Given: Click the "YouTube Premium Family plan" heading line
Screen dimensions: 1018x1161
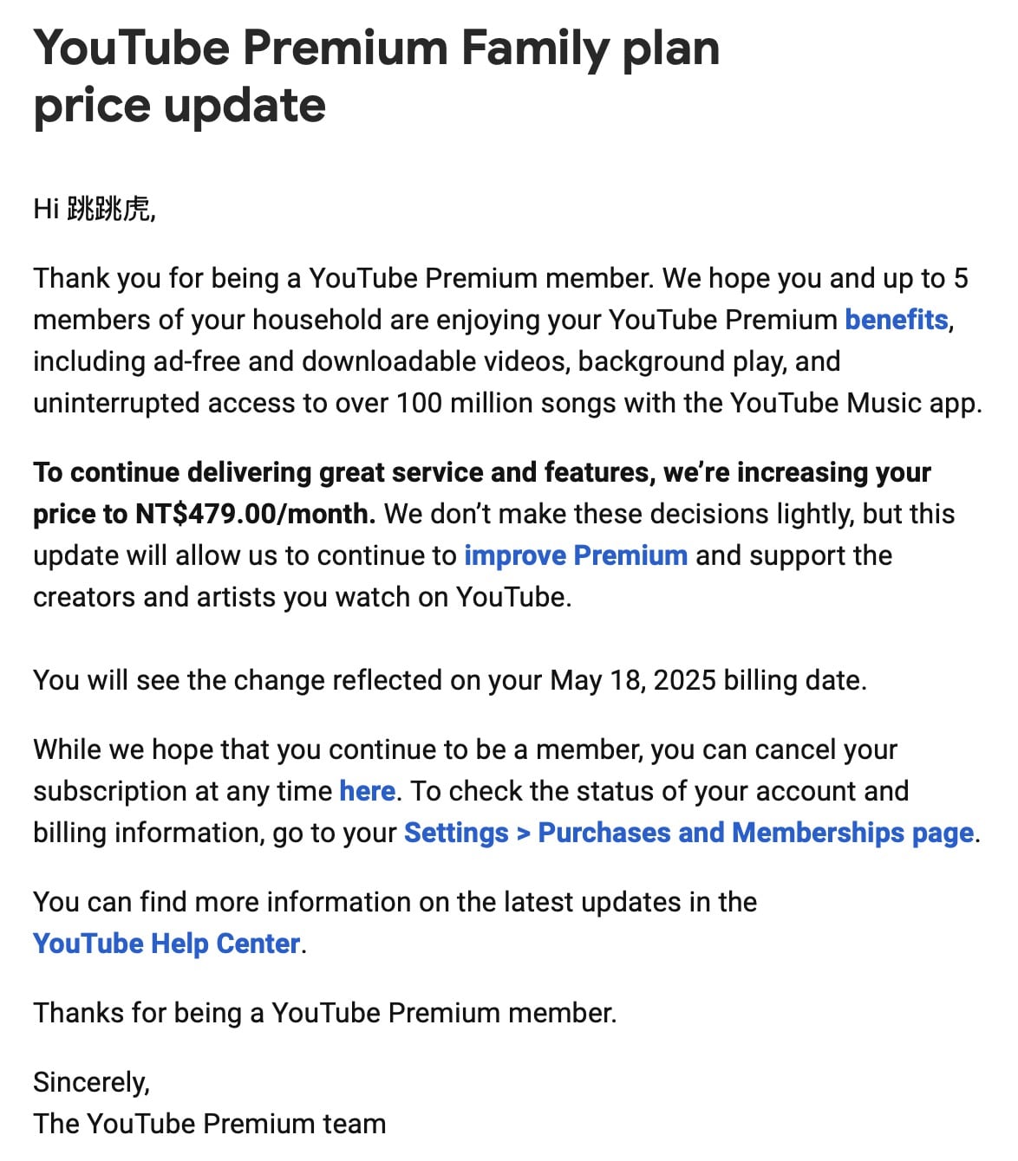Looking at the screenshot, I should (x=376, y=49).
